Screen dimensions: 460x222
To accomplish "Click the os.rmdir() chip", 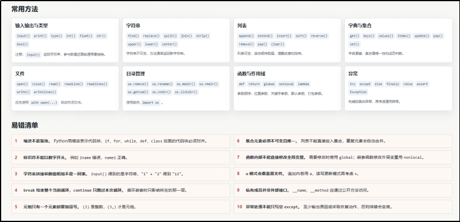I will 208,84.
